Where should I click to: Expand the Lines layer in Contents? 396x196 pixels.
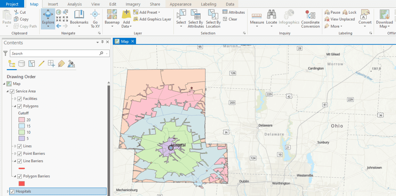tap(15, 146)
